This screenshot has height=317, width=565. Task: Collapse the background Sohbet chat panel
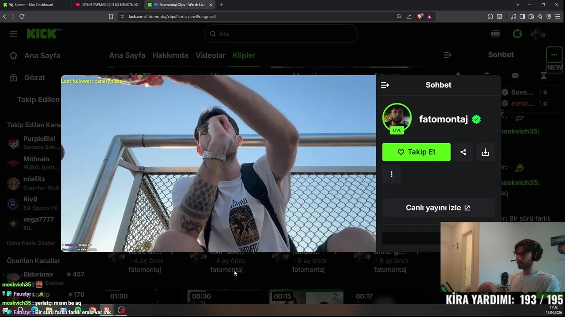pos(448,55)
